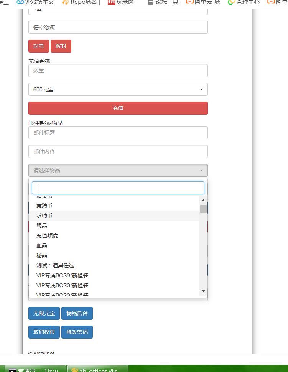Click the item list scrollbar thumb
Viewport: 288px width, 372px height.
tap(203, 209)
